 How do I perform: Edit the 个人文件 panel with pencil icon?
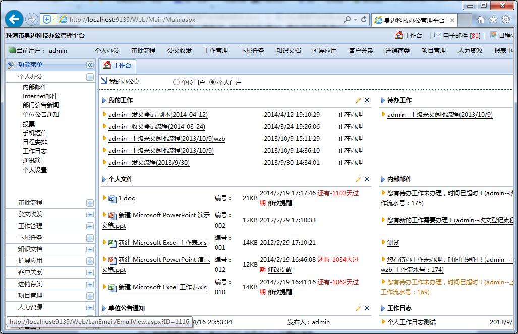[358, 179]
